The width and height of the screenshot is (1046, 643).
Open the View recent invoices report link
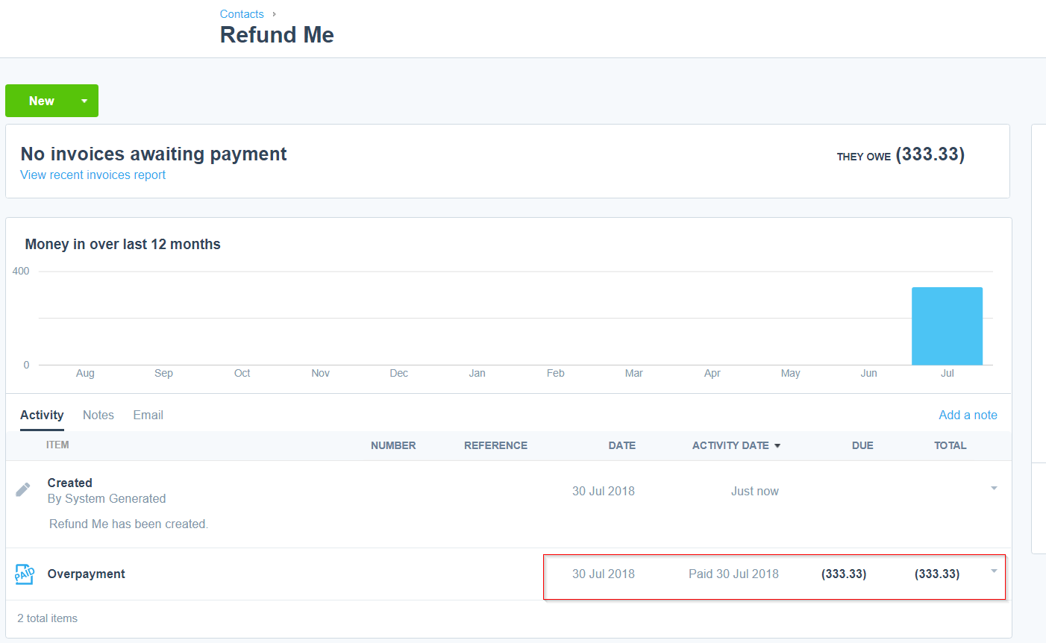[x=93, y=175]
